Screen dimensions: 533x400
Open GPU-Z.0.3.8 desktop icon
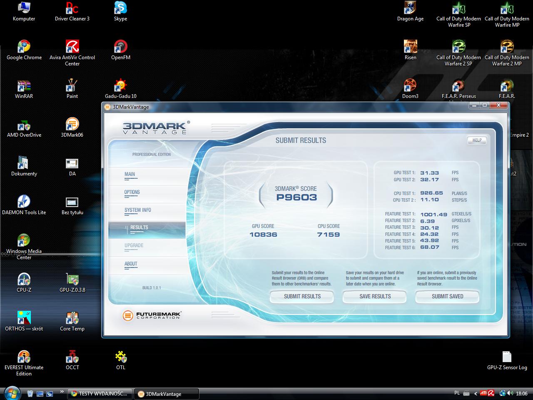point(72,283)
